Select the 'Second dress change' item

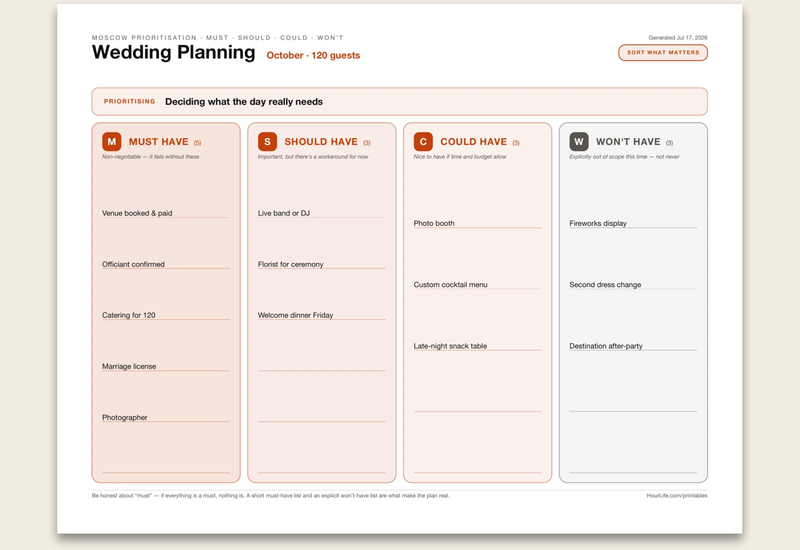(605, 284)
